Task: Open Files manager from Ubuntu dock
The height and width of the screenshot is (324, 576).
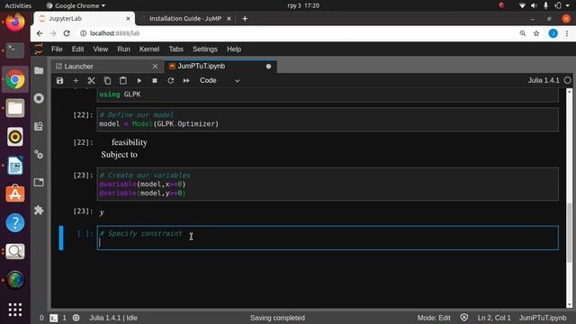Action: (x=15, y=108)
